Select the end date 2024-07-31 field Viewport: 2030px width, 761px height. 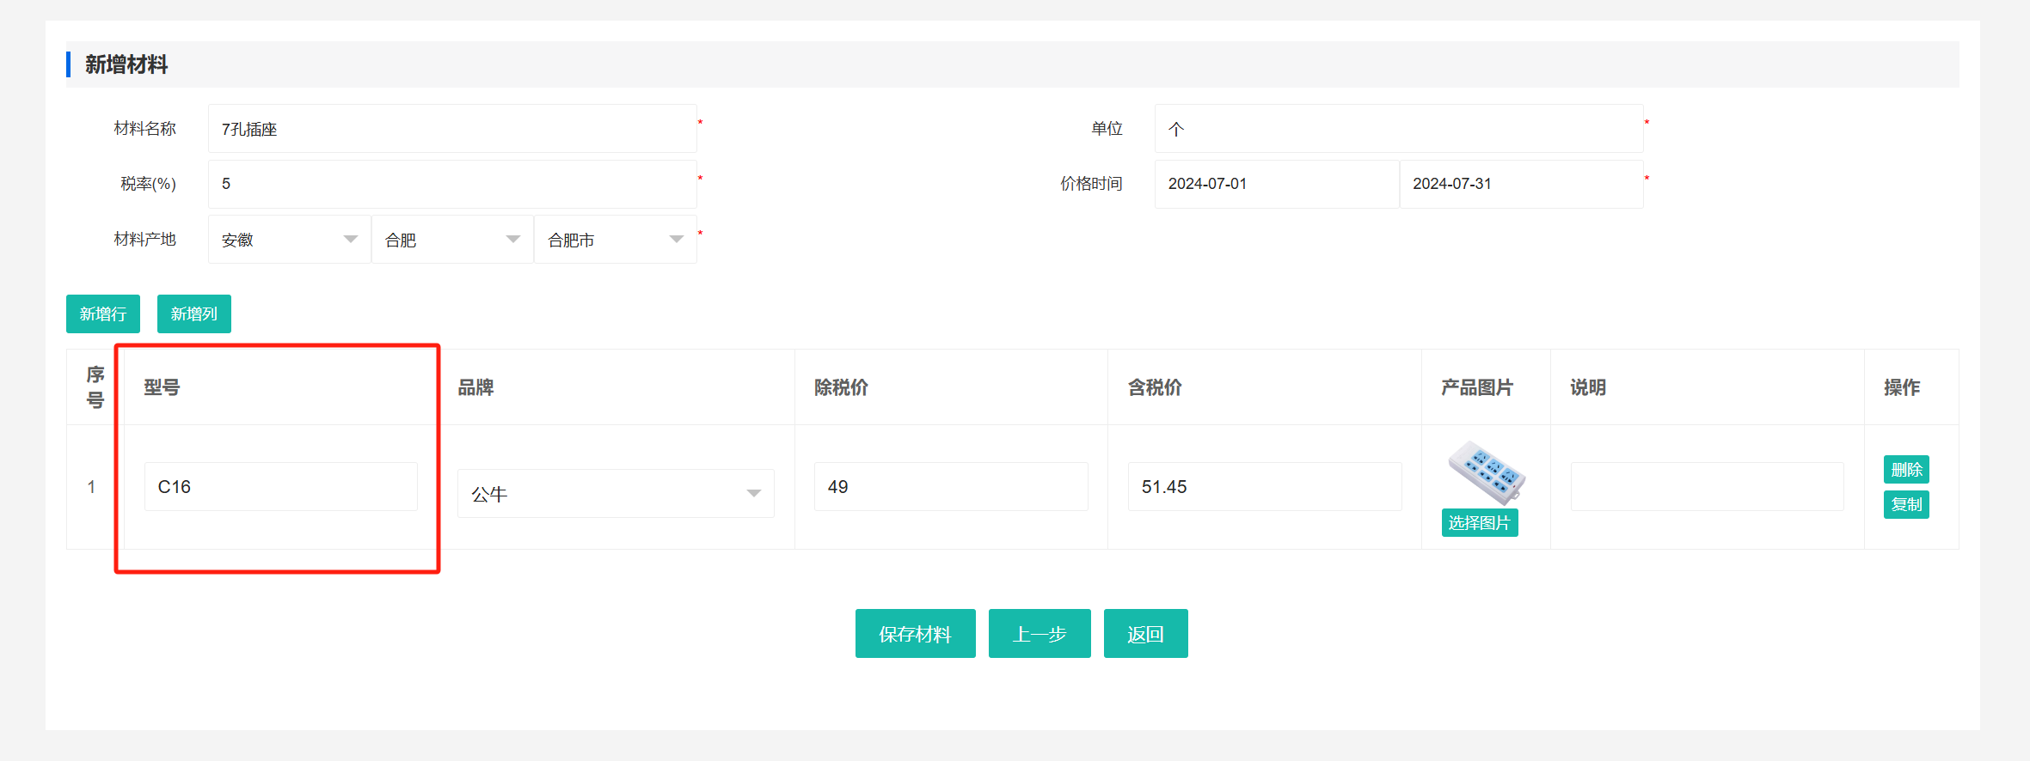[x=1520, y=184]
